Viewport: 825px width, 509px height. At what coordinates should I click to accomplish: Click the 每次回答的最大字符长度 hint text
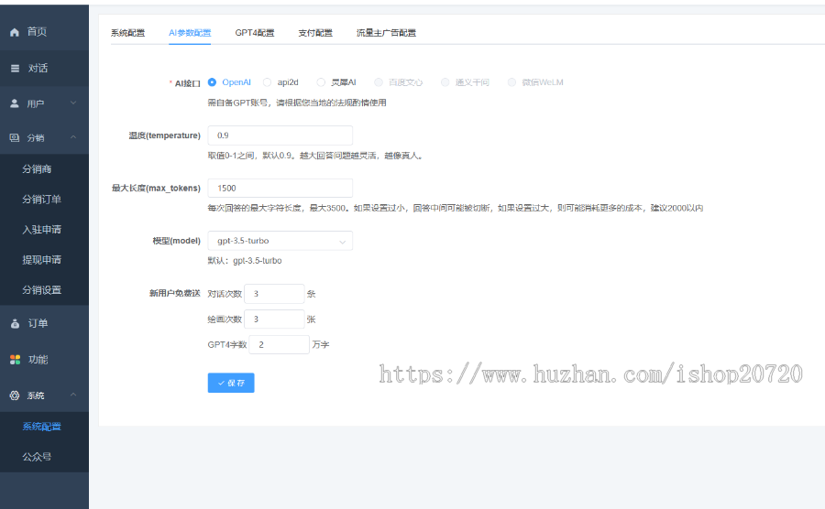[455, 208]
